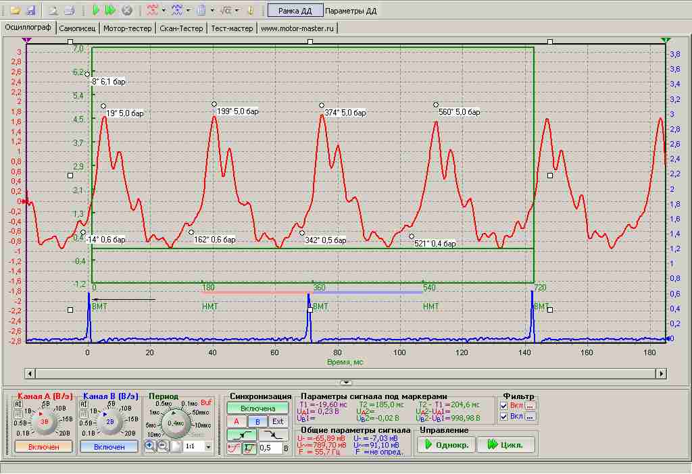Click the Однокр. single run button
The image size is (692, 474).
[446, 444]
